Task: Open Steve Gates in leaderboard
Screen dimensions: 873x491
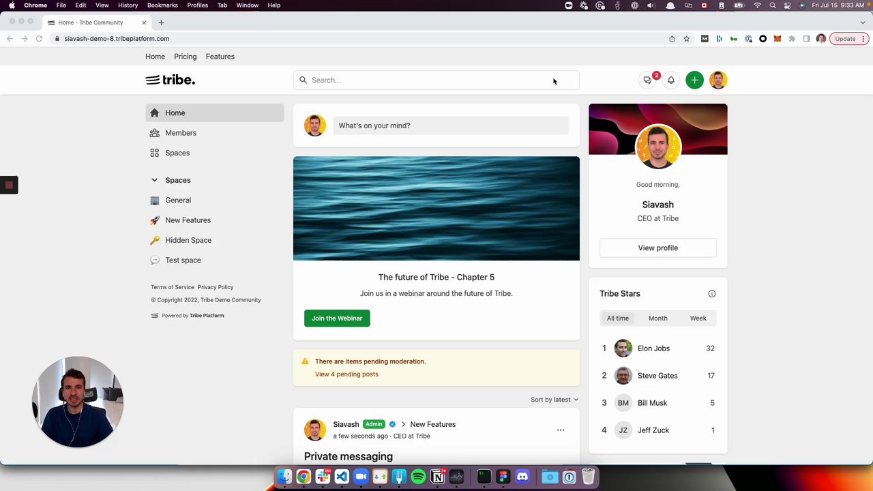Action: pyautogui.click(x=657, y=376)
